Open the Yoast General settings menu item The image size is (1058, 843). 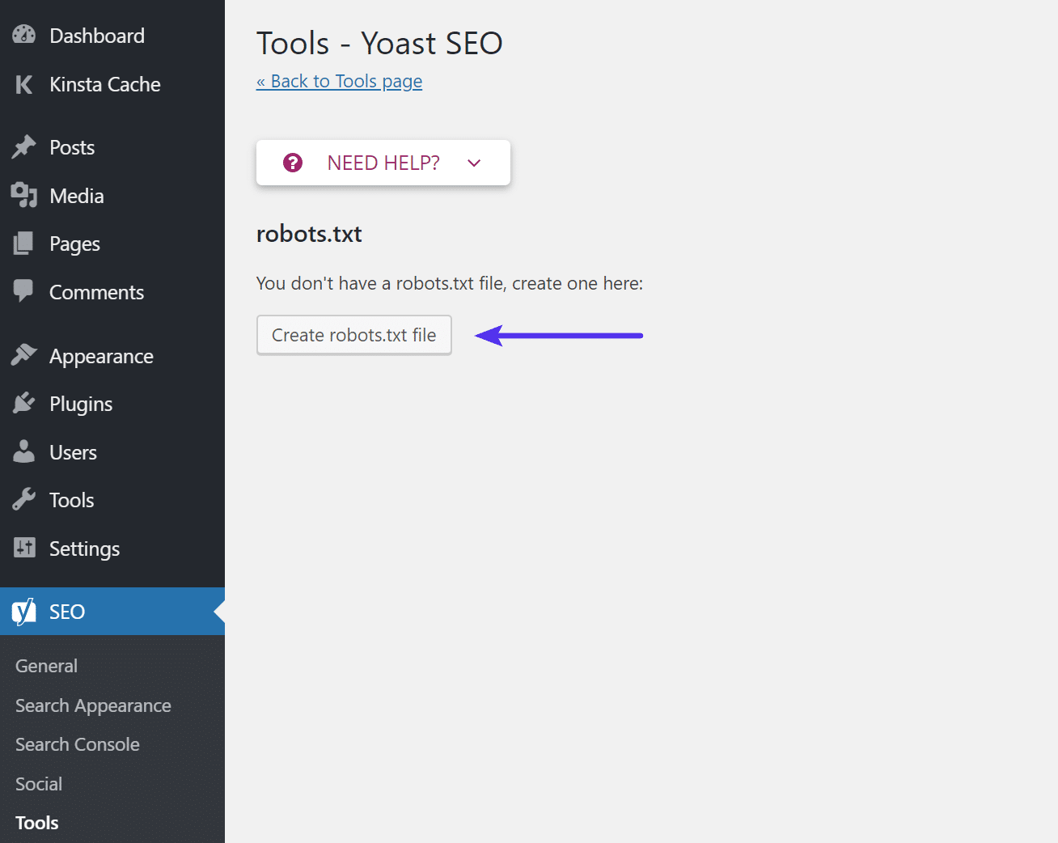point(46,665)
